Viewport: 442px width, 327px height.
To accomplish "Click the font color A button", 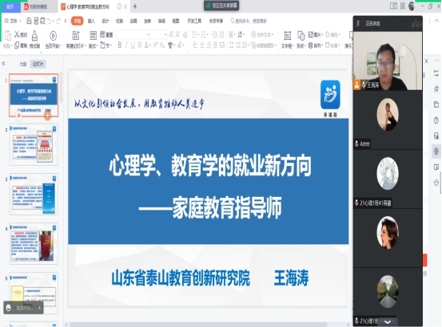I will pyautogui.click(x=146, y=45).
